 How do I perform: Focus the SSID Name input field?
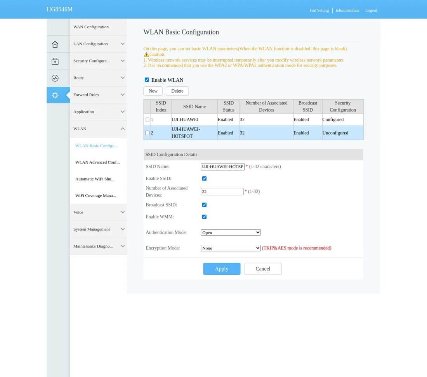pos(222,167)
